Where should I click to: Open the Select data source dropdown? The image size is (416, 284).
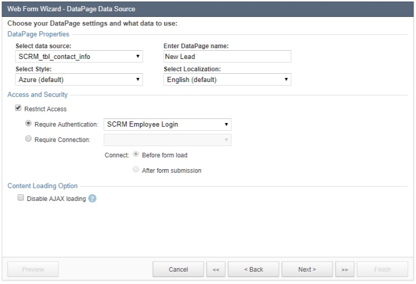tap(79, 56)
